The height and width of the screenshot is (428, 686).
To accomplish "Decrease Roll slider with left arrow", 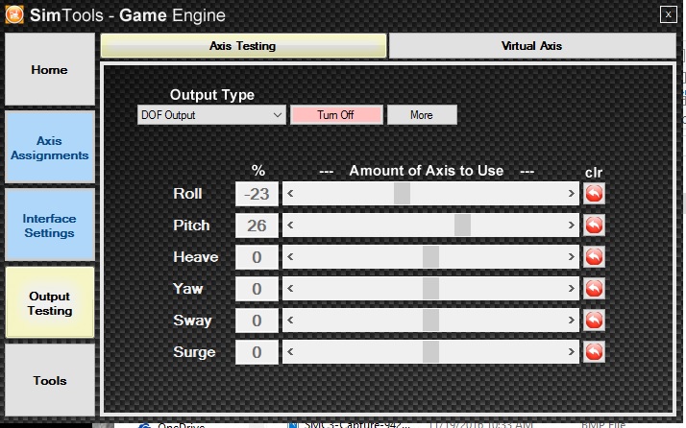I will [x=290, y=193].
